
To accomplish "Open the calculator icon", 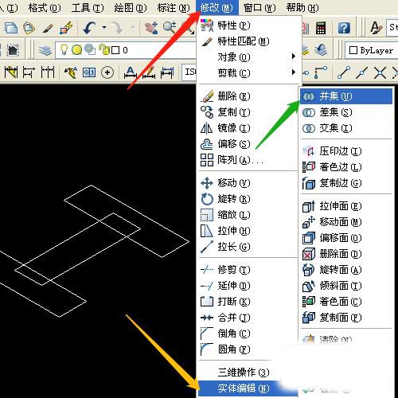I will click(x=321, y=28).
